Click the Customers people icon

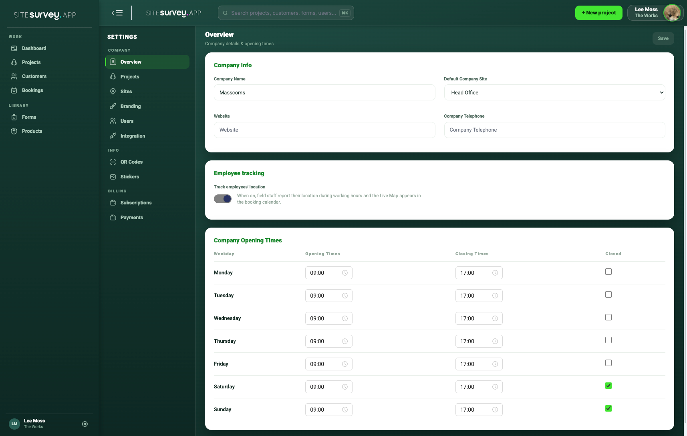(14, 76)
